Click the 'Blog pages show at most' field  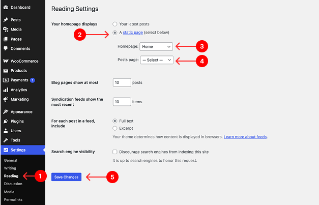click(x=121, y=82)
